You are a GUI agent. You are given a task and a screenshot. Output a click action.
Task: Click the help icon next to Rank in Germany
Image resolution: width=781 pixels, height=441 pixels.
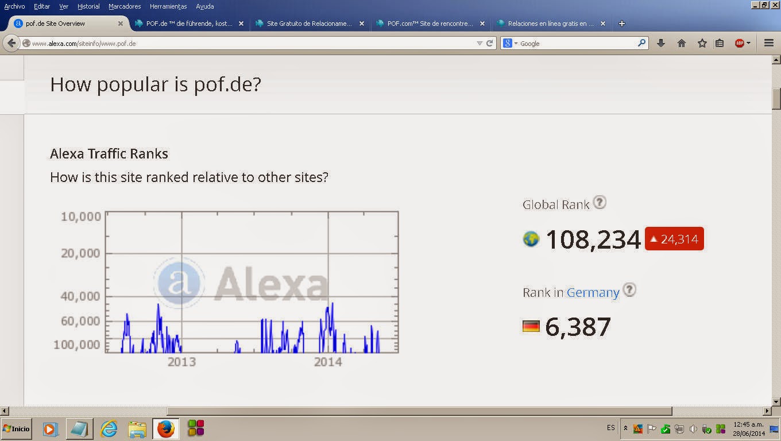tap(629, 290)
